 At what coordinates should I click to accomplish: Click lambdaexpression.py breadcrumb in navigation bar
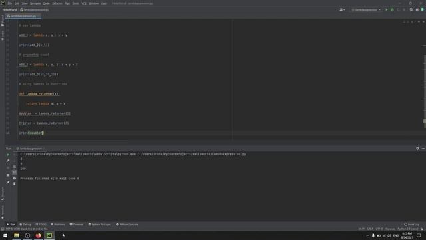pyautogui.click(x=35, y=9)
